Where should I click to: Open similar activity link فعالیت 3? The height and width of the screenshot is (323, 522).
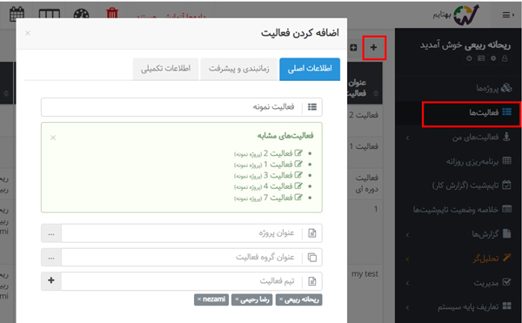click(x=278, y=175)
